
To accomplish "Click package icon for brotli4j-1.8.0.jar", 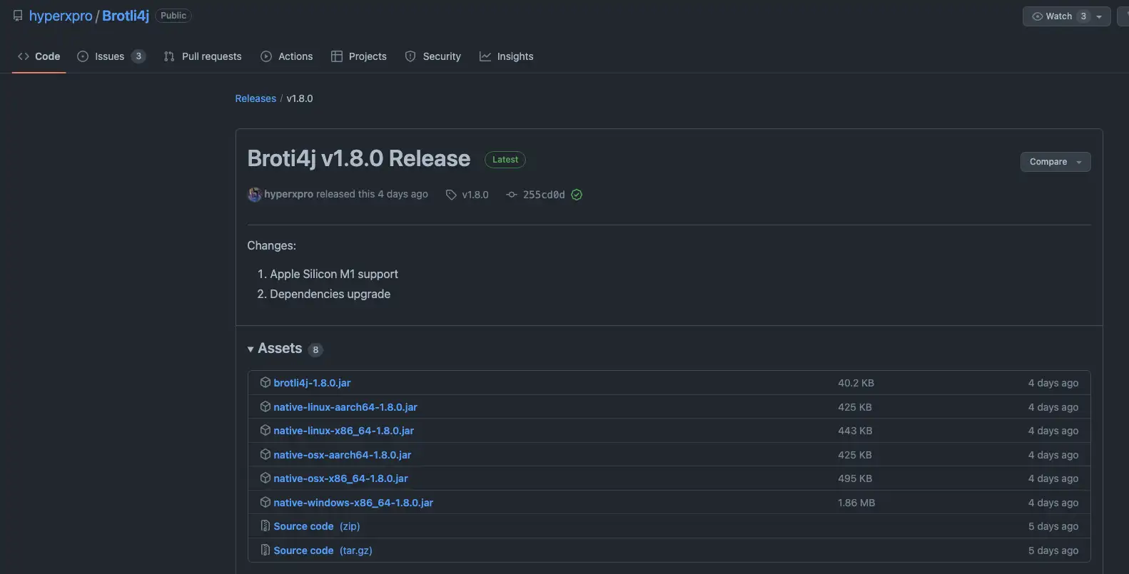I will coord(265,382).
